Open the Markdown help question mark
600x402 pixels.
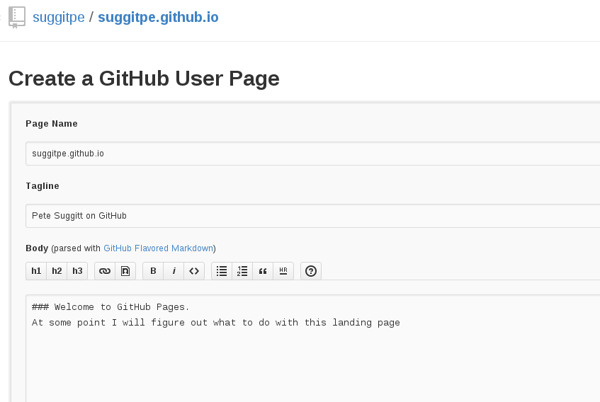click(311, 271)
